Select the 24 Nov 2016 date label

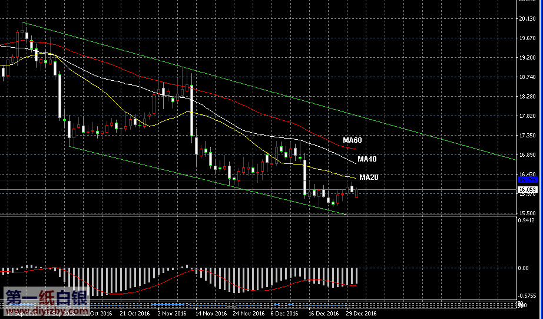(247, 314)
